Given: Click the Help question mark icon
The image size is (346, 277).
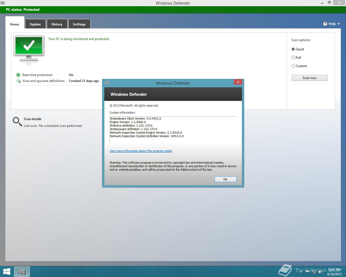Looking at the screenshot, I should (325, 24).
